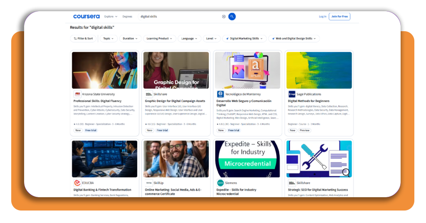
Task: Click the blue search magnifier button
Action: tap(232, 17)
